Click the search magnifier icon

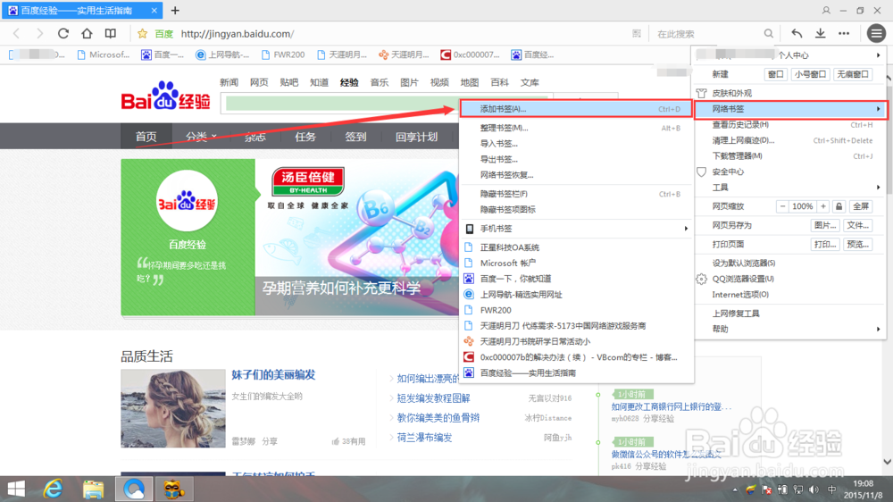point(768,34)
